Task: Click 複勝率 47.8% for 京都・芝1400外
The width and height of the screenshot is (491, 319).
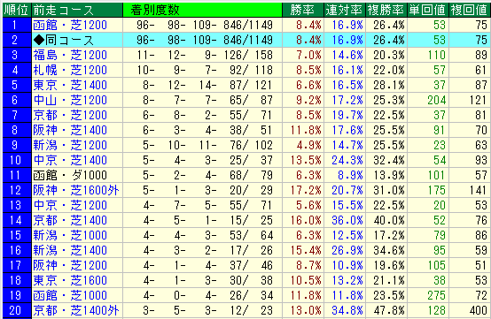Action: pyautogui.click(x=389, y=310)
